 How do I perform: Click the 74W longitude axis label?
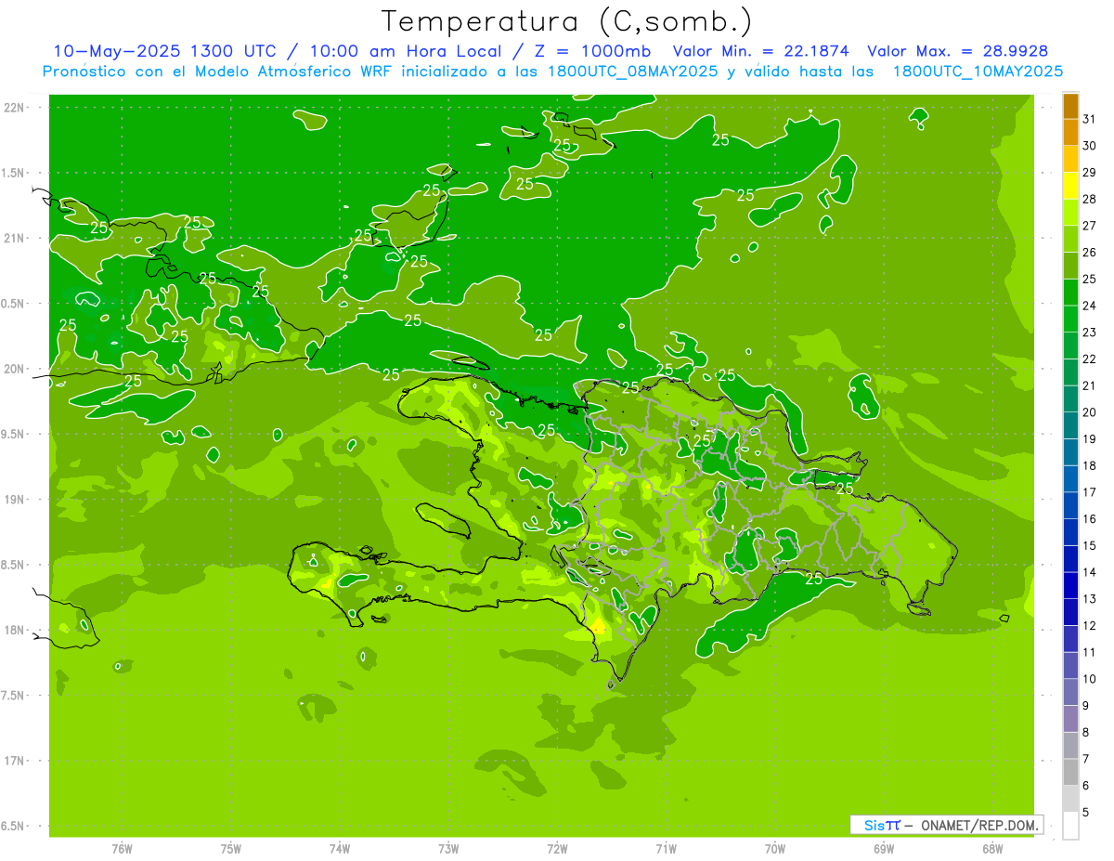(x=340, y=849)
